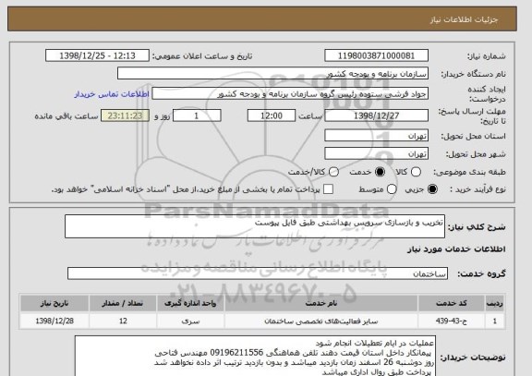This screenshot has height=376, width=532.
Task: Select the کالا/خدمت radio button
Action: 333,172
